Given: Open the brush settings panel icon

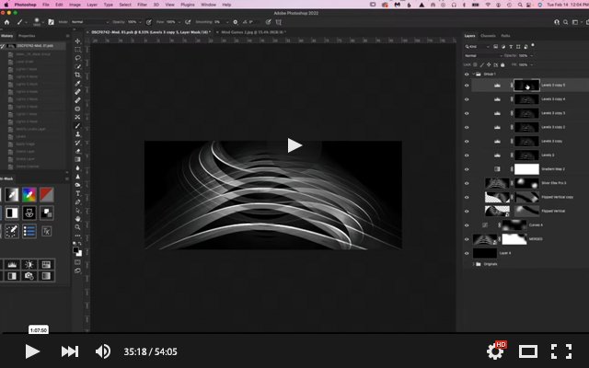Looking at the screenshot, I should pyautogui.click(x=52, y=22).
